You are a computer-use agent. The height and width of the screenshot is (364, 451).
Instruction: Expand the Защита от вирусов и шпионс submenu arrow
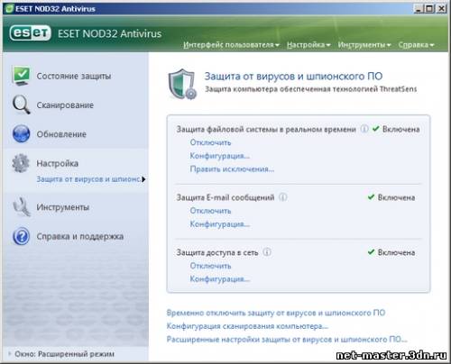pos(143,179)
